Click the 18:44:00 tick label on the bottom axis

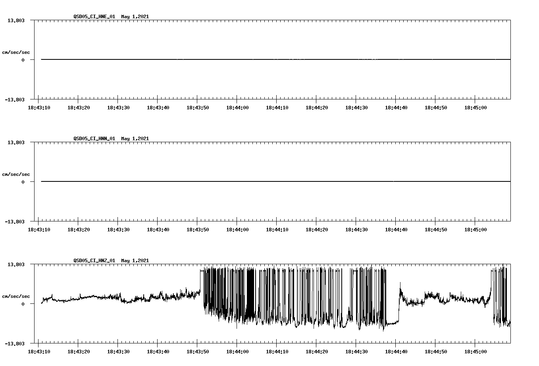(238, 351)
